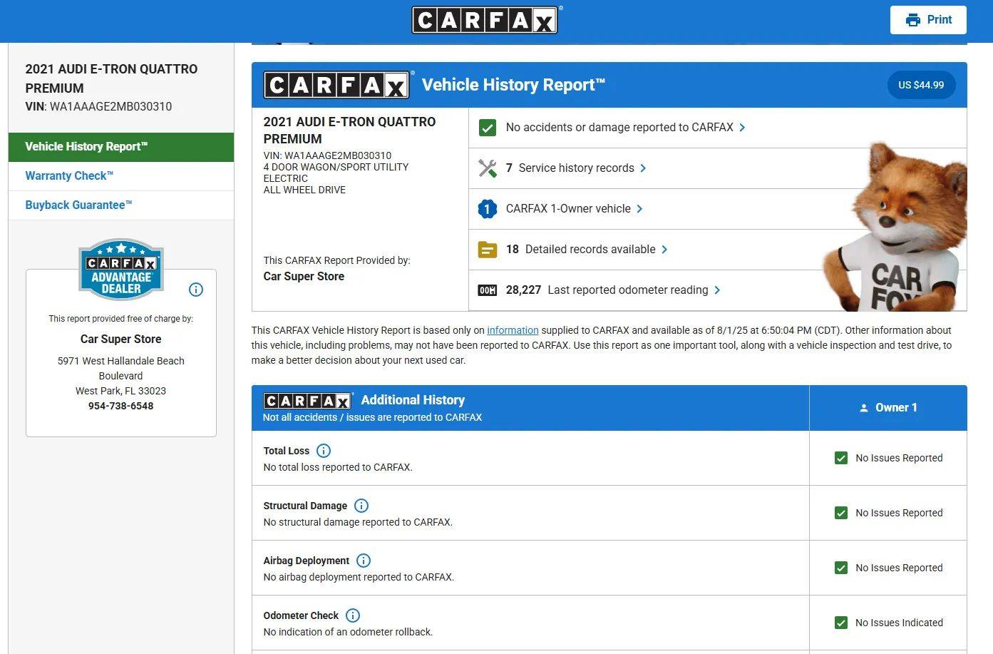Click the CARFAX logo in Vehicle History Report banner
This screenshot has height=654, width=993.
(x=337, y=85)
